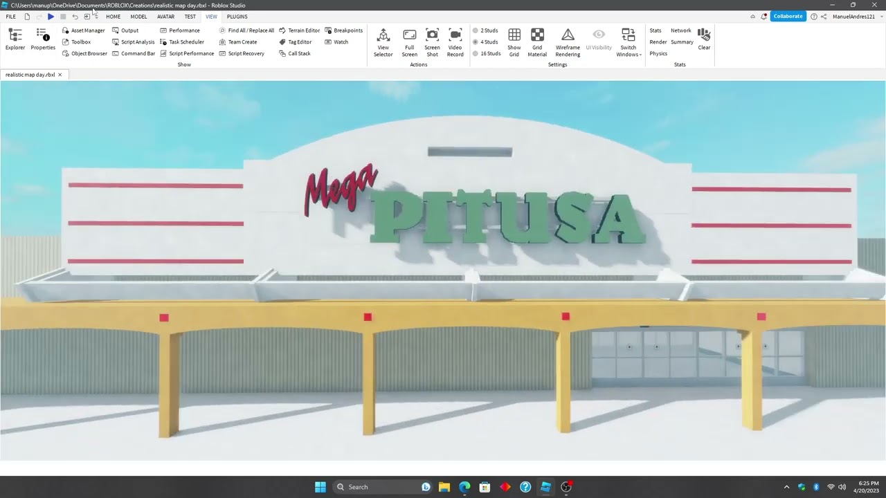Select the 4 Studs grid option

(x=485, y=42)
